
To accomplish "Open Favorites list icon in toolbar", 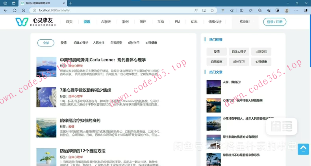I will tap(251, 10).
